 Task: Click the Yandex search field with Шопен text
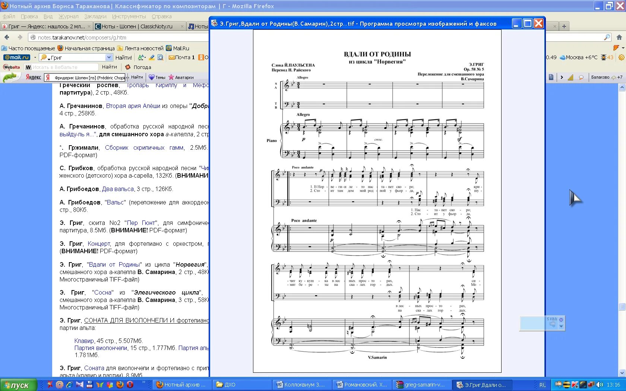coord(85,77)
